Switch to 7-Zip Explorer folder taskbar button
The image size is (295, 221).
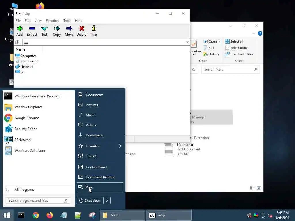click(122, 215)
